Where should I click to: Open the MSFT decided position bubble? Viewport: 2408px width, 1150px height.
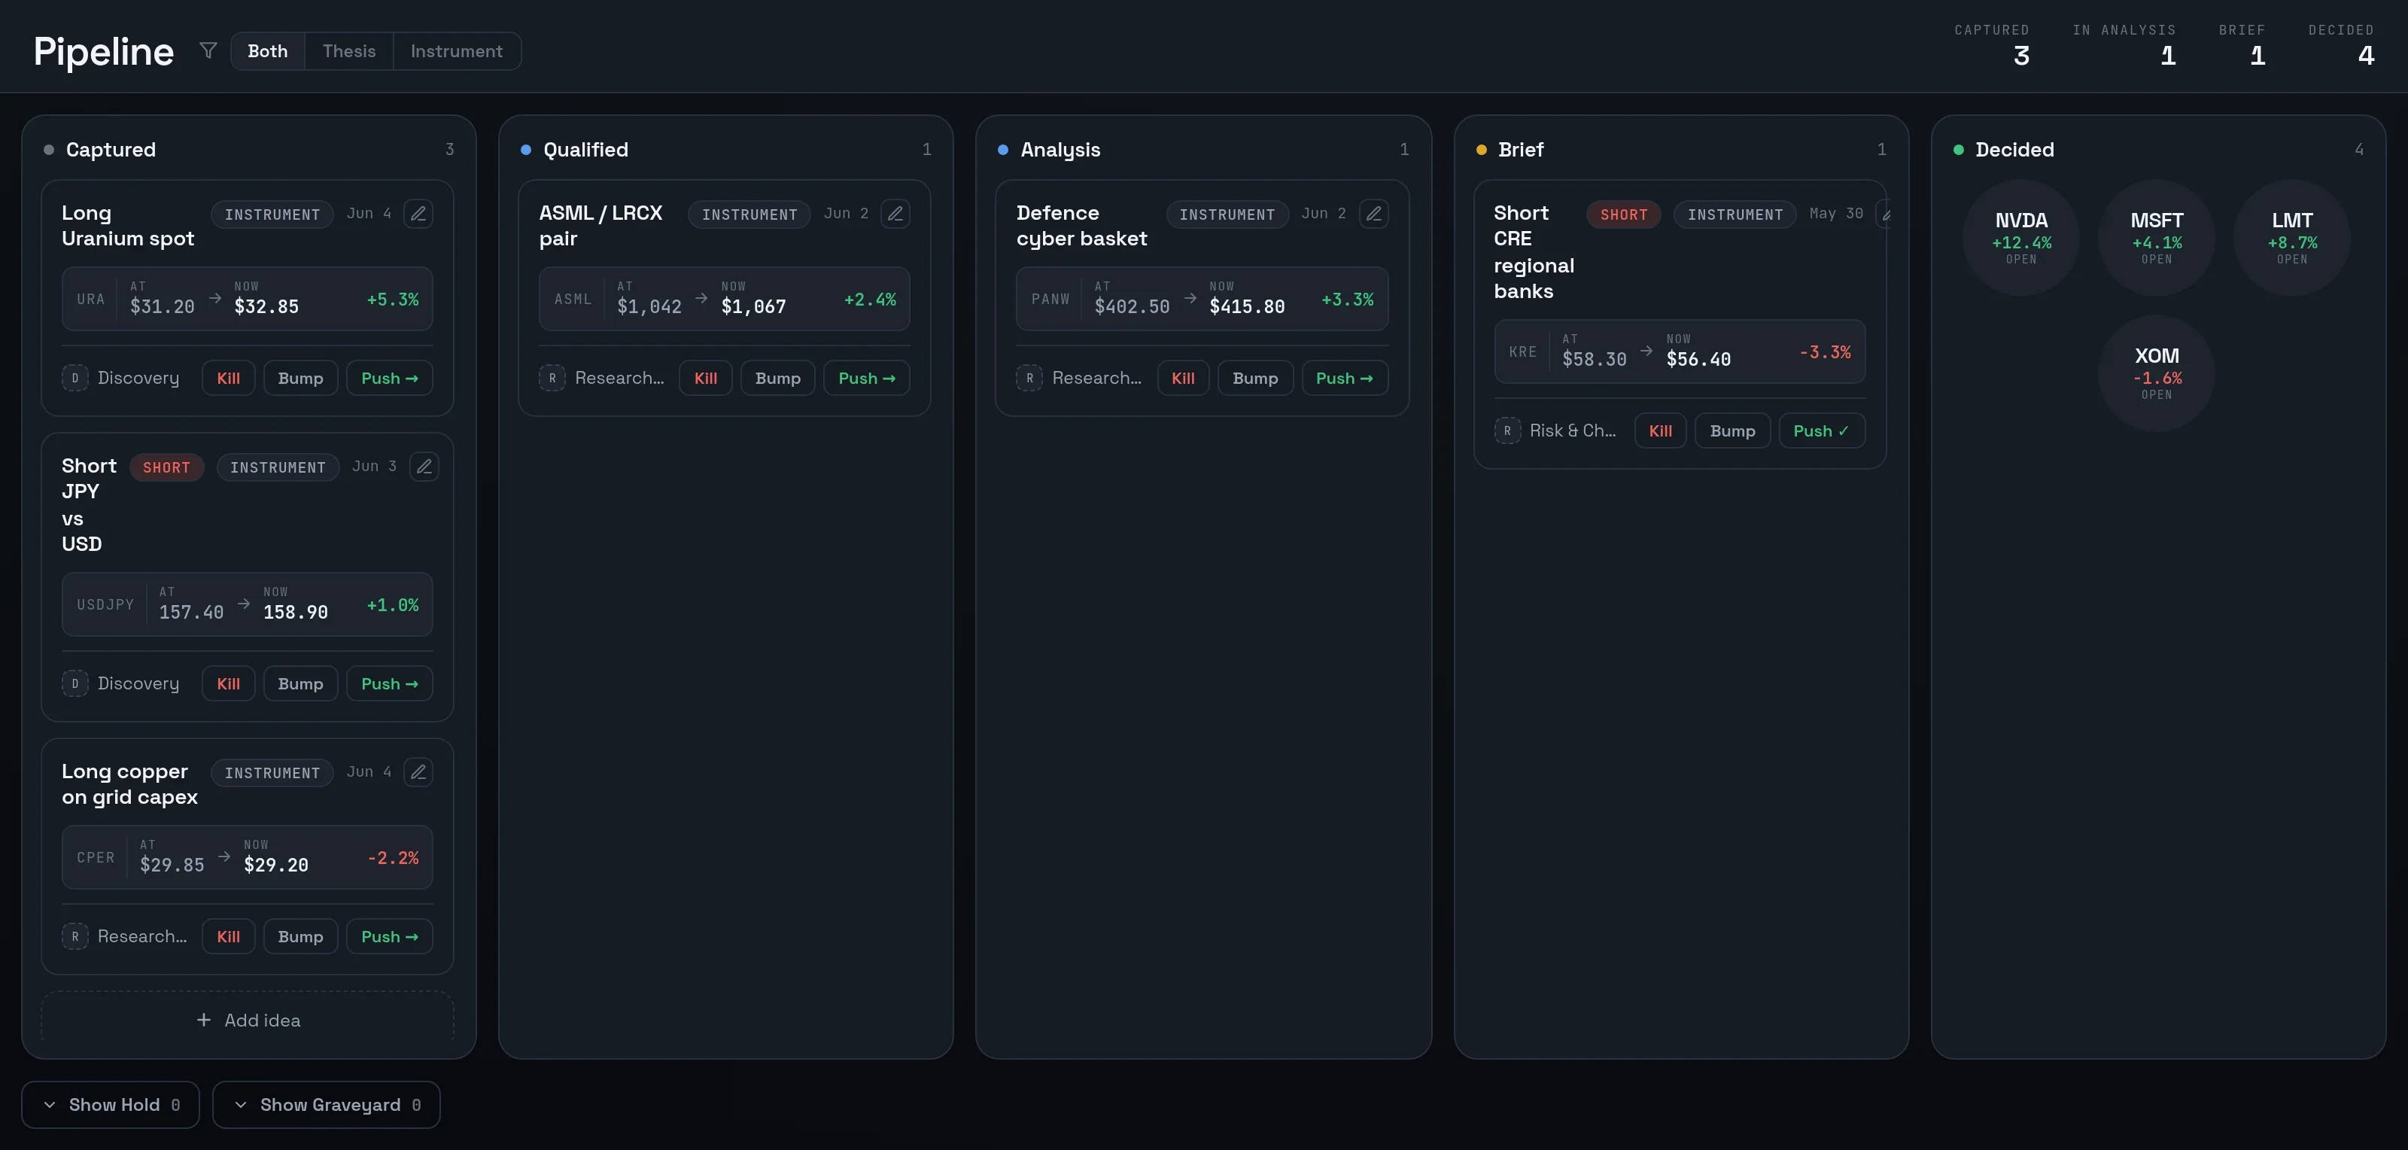click(x=2157, y=239)
